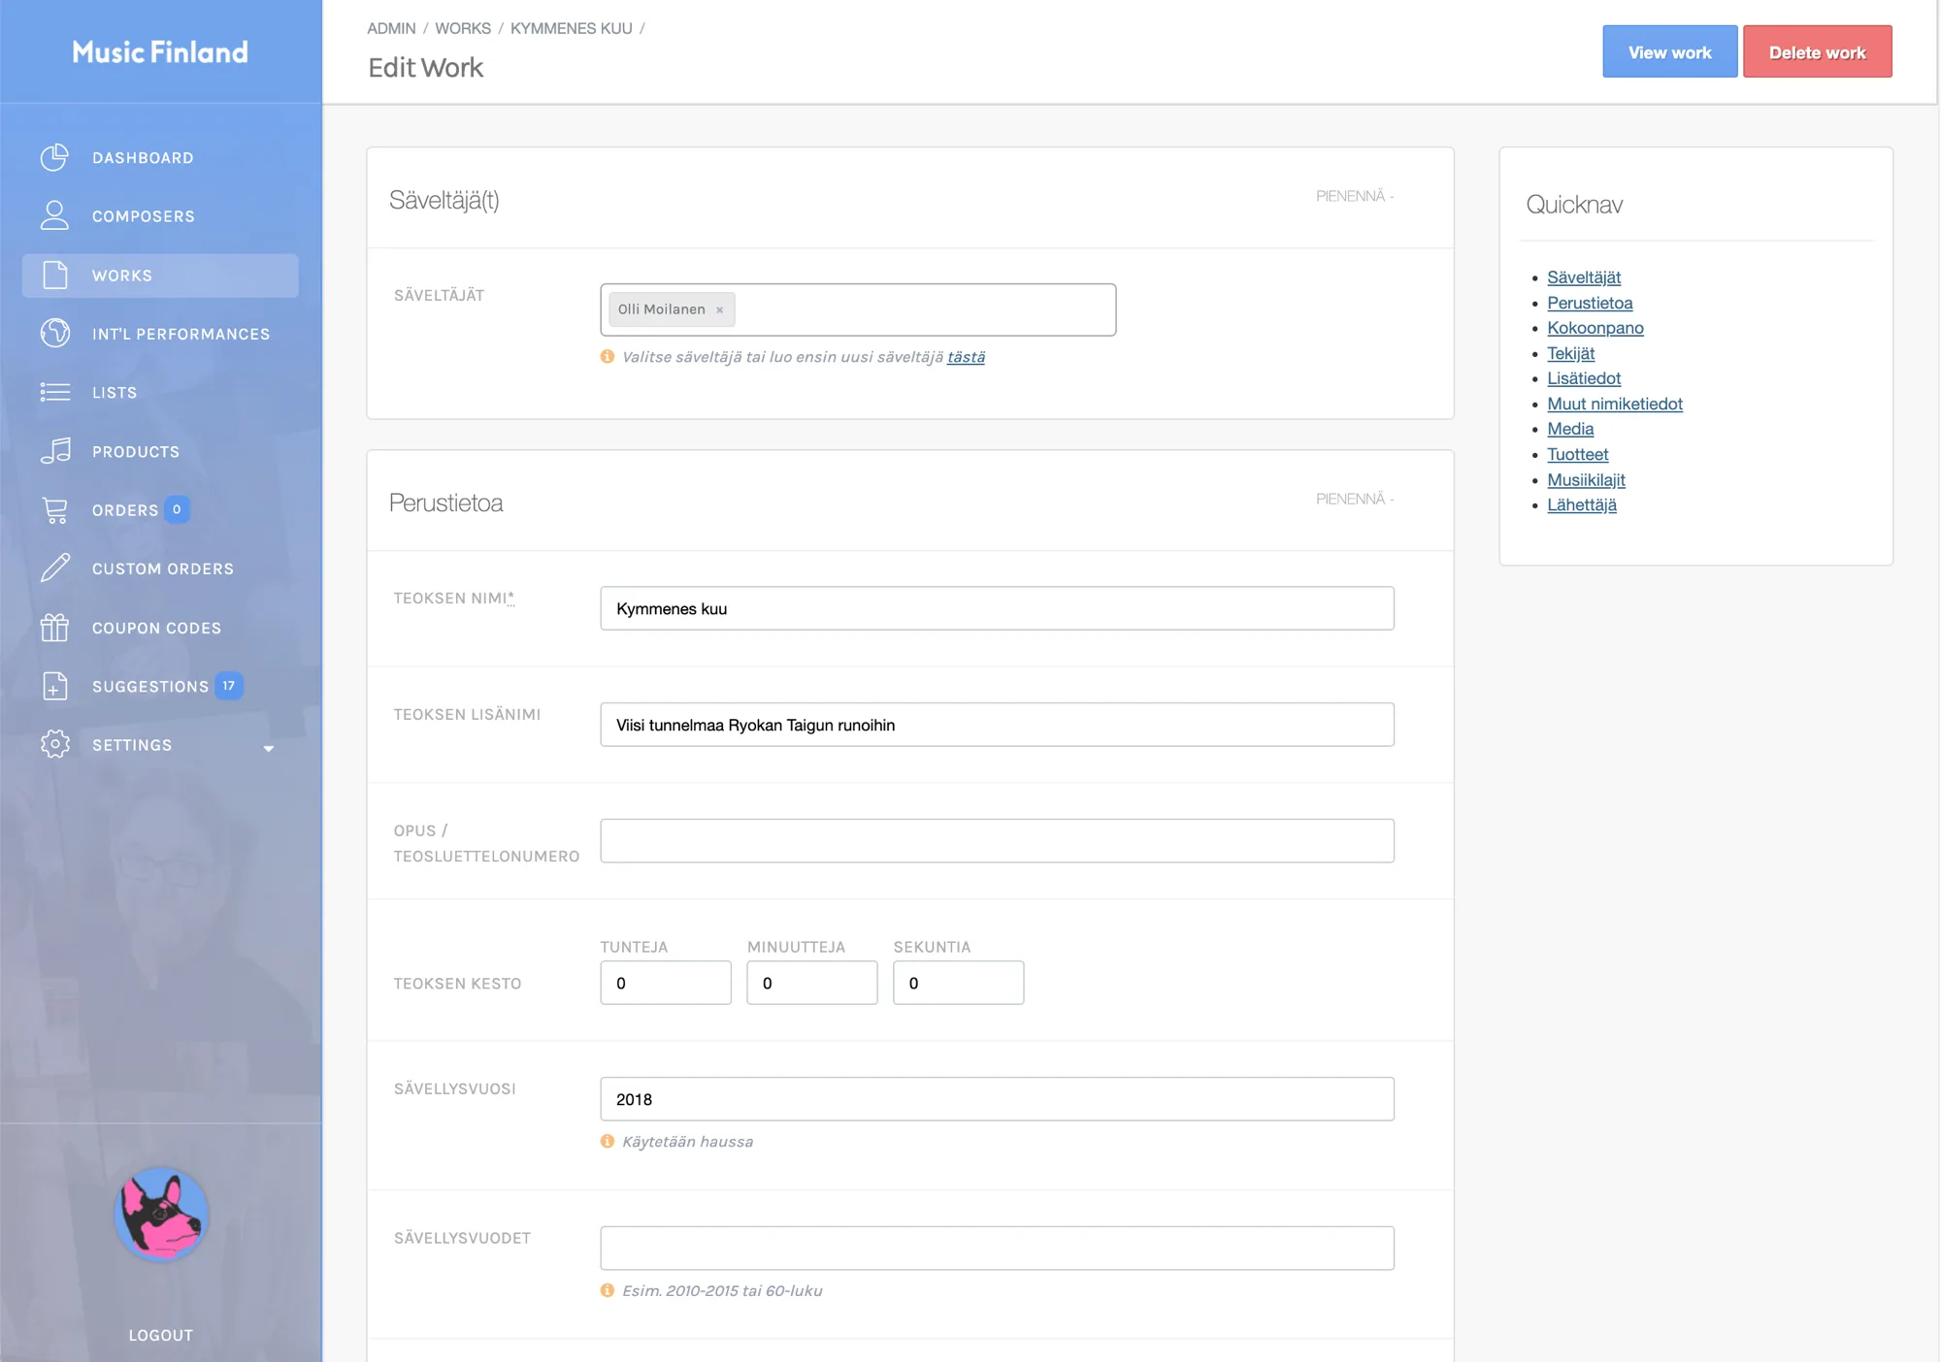The height and width of the screenshot is (1362, 1941).
Task: Click Logout in sidebar
Action: [161, 1335]
